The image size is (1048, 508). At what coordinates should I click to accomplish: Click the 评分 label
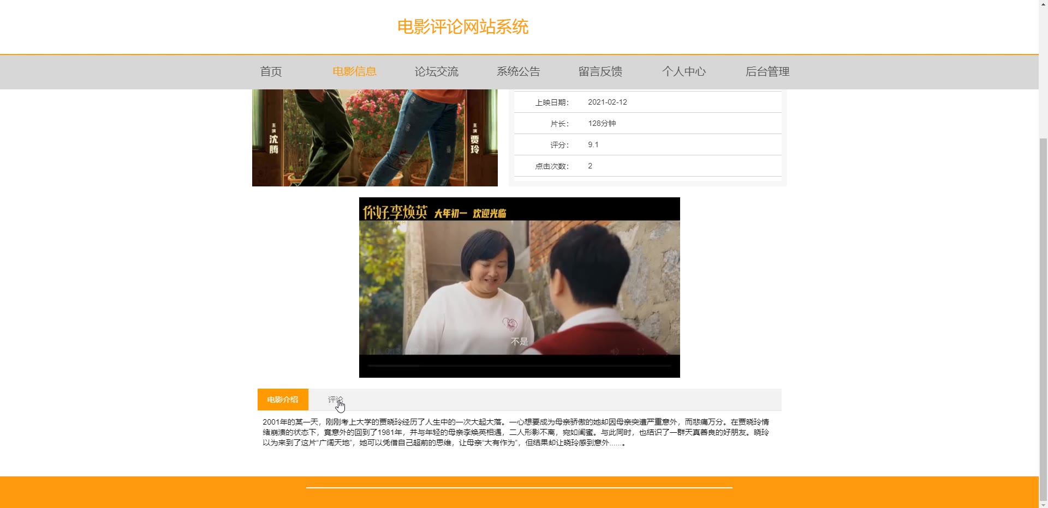pyautogui.click(x=559, y=145)
